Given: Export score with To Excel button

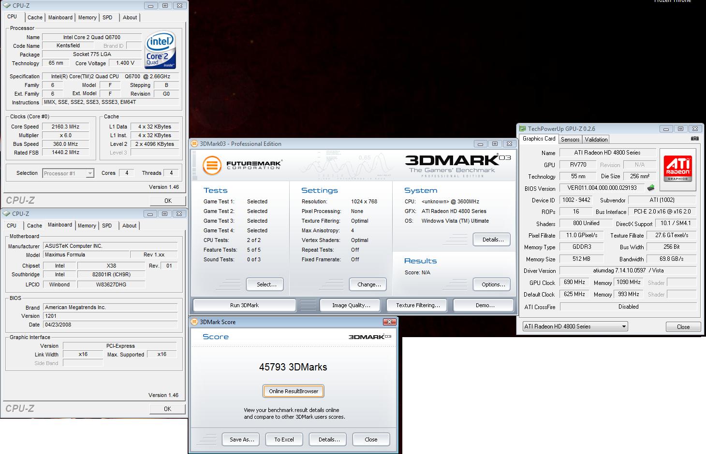Looking at the screenshot, I should 284,440.
